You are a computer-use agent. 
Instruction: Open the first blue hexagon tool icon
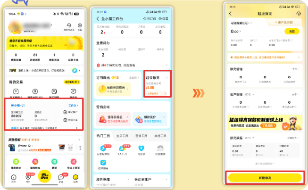[103, 149]
